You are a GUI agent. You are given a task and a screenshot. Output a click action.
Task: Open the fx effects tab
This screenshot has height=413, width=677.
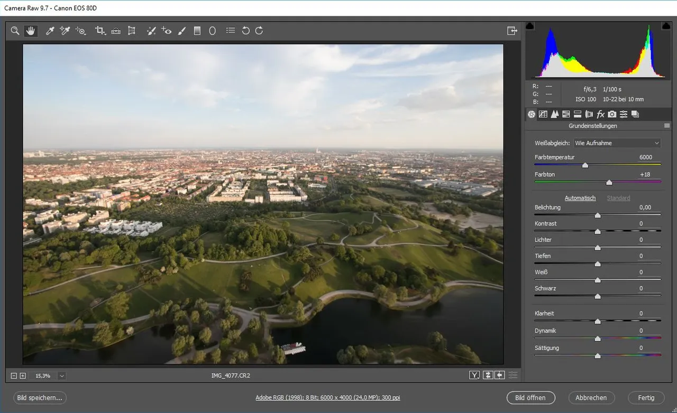pos(600,114)
